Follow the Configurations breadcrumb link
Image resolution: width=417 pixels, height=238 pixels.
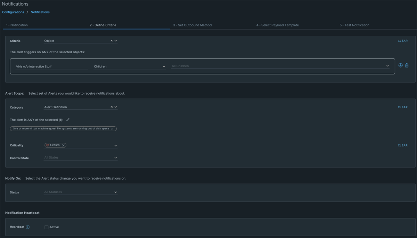pos(13,12)
